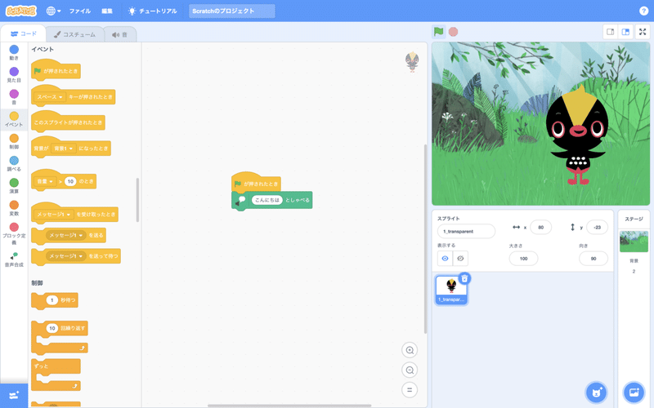Select the 調べる sensing category
This screenshot has height=408, width=654.
click(14, 164)
